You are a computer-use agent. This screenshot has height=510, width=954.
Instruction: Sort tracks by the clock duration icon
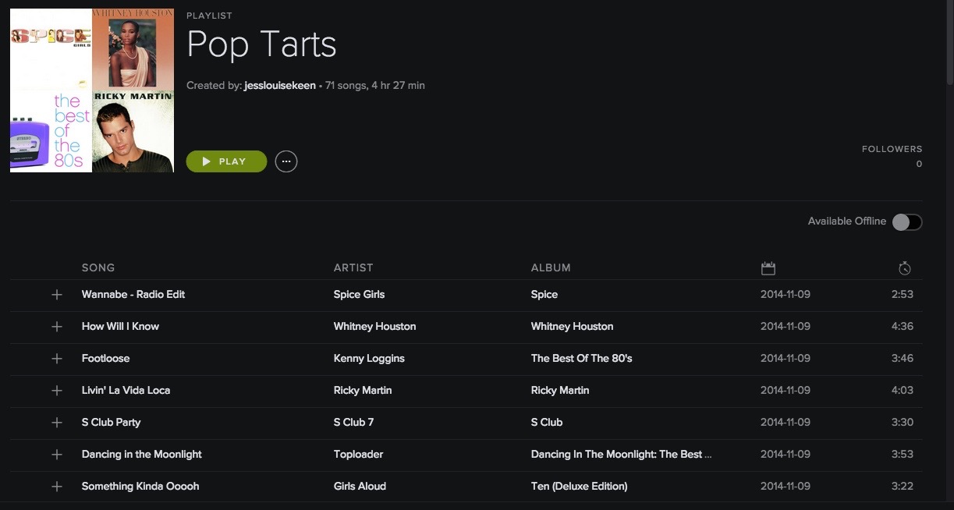click(904, 268)
